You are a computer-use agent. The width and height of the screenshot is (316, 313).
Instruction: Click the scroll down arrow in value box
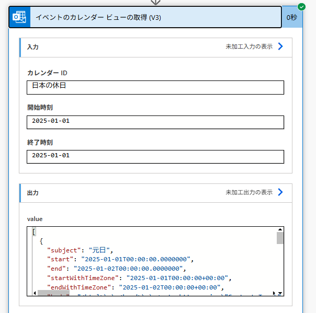[280, 293]
